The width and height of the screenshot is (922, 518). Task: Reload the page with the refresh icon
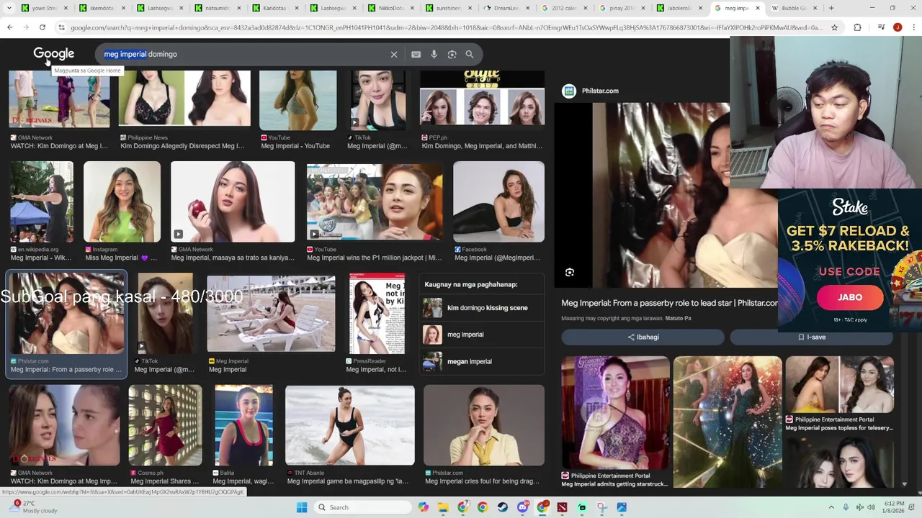pyautogui.click(x=42, y=27)
